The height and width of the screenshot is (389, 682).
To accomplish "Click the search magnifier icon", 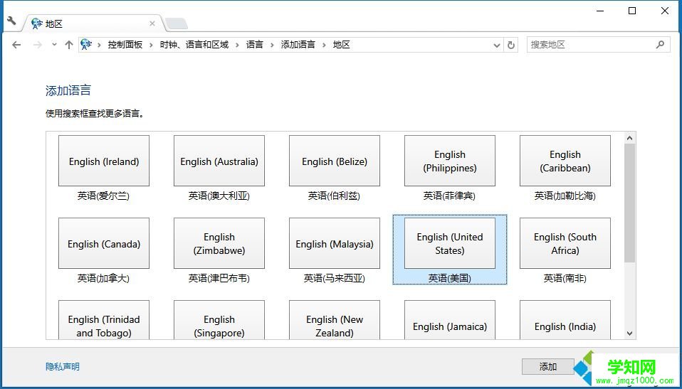I will pos(660,44).
